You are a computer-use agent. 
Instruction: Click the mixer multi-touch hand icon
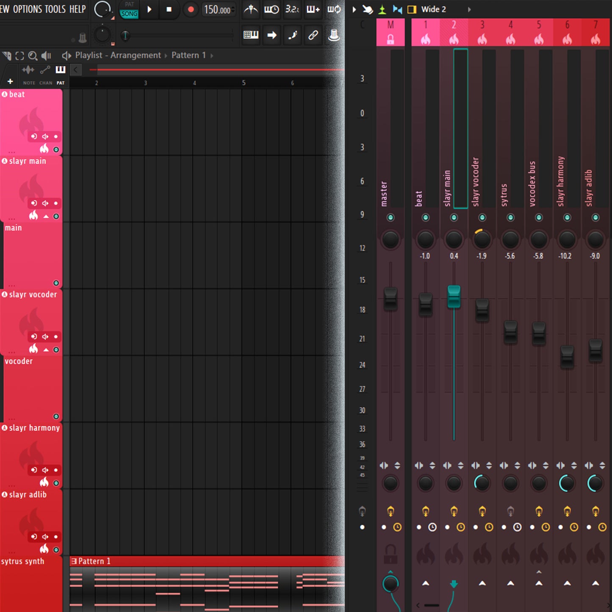click(367, 9)
